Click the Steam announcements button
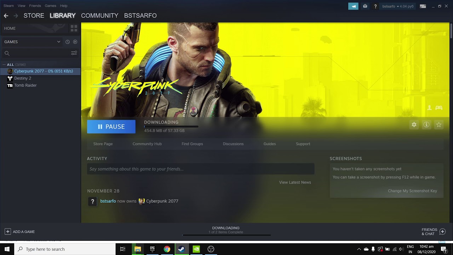This screenshot has height=255, width=453. pos(353,6)
